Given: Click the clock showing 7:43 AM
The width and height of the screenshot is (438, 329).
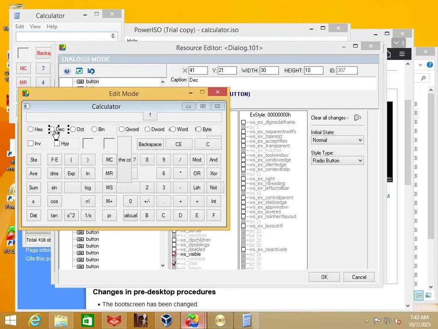Looking at the screenshot, I should (419, 317).
